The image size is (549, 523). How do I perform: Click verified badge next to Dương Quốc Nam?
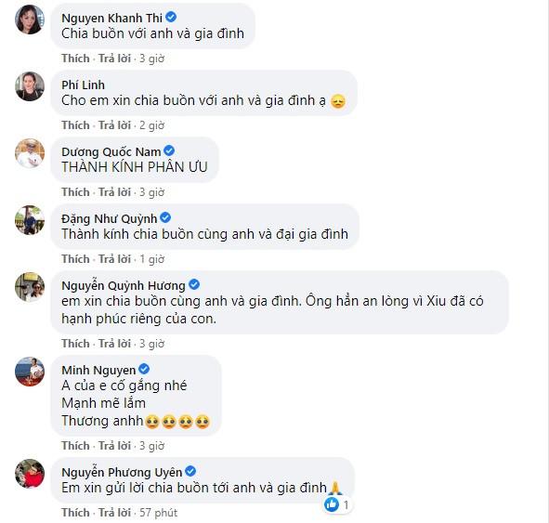(x=169, y=150)
